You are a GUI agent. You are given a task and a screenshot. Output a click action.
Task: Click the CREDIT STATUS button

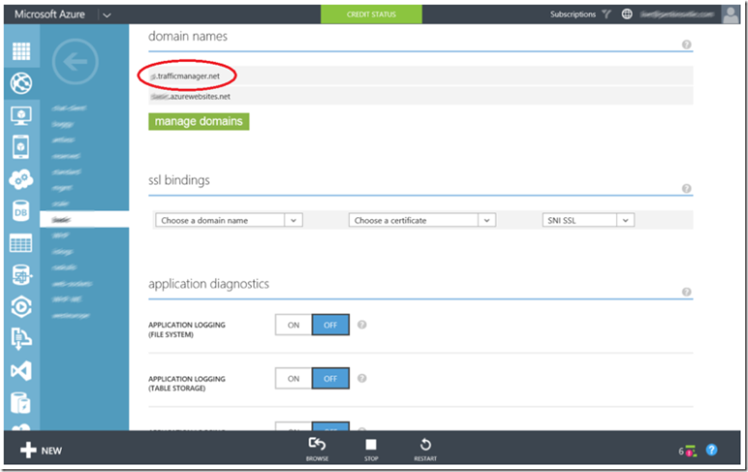(x=371, y=14)
